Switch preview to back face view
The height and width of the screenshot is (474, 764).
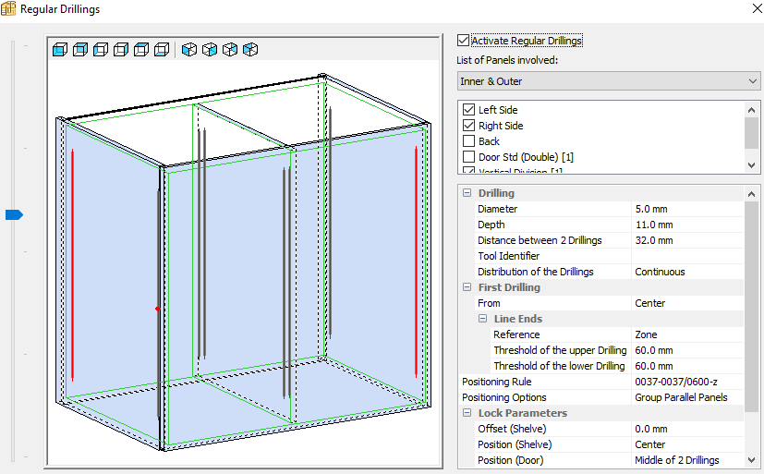(80, 49)
